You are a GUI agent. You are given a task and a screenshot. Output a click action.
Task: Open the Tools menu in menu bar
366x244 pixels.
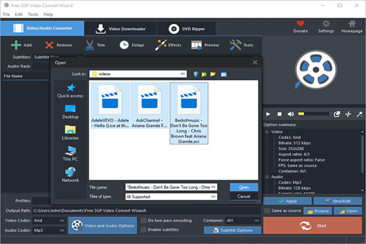tap(33, 13)
